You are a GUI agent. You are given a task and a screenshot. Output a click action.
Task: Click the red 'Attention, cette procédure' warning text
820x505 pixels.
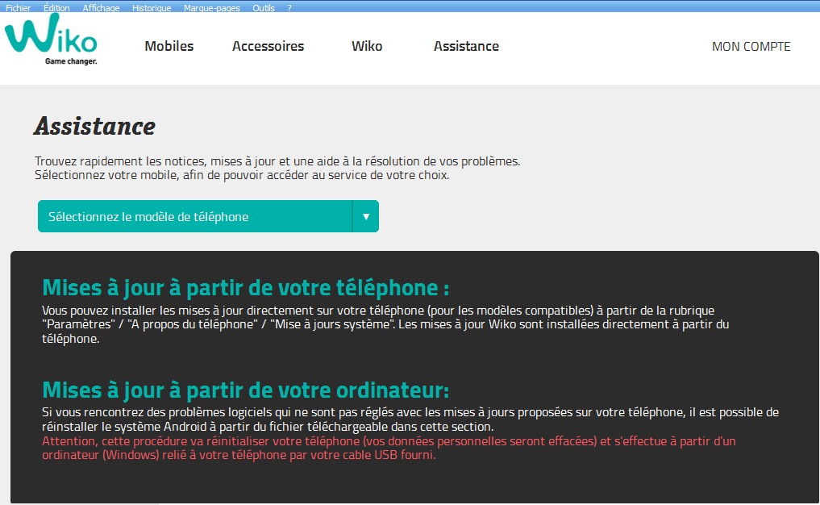point(389,448)
